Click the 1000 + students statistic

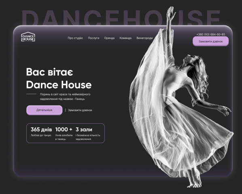[x=64, y=129]
